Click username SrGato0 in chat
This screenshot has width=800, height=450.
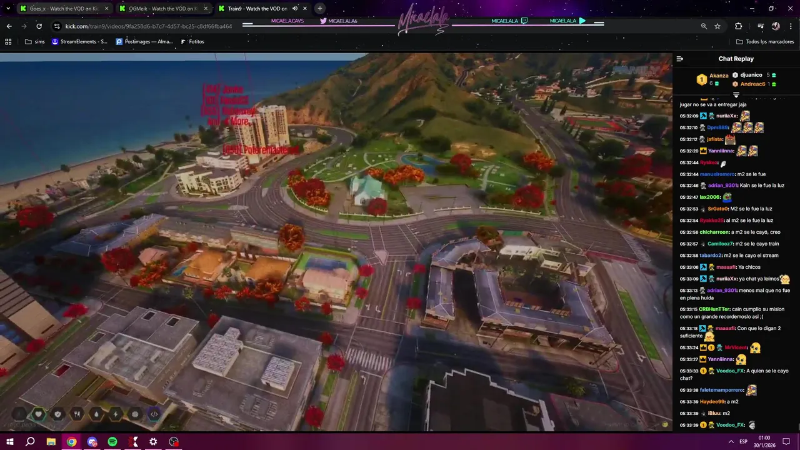click(717, 209)
